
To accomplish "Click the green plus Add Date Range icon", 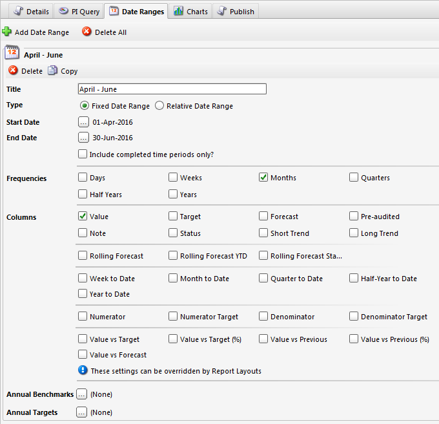I will pyautogui.click(x=6, y=32).
